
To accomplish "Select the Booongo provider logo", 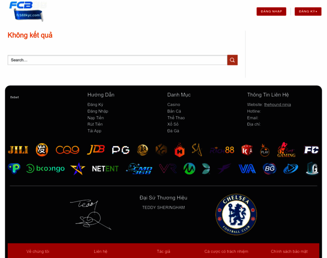I will tap(46, 169).
